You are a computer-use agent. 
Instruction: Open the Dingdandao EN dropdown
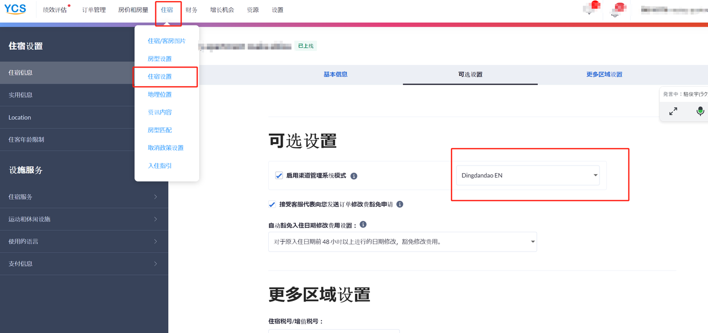(x=528, y=175)
